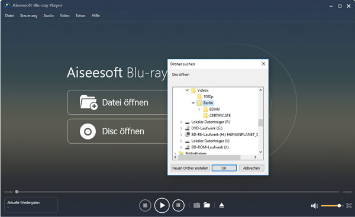
Task: Click the folder tree scroll-up arrow
Action: 260,90
